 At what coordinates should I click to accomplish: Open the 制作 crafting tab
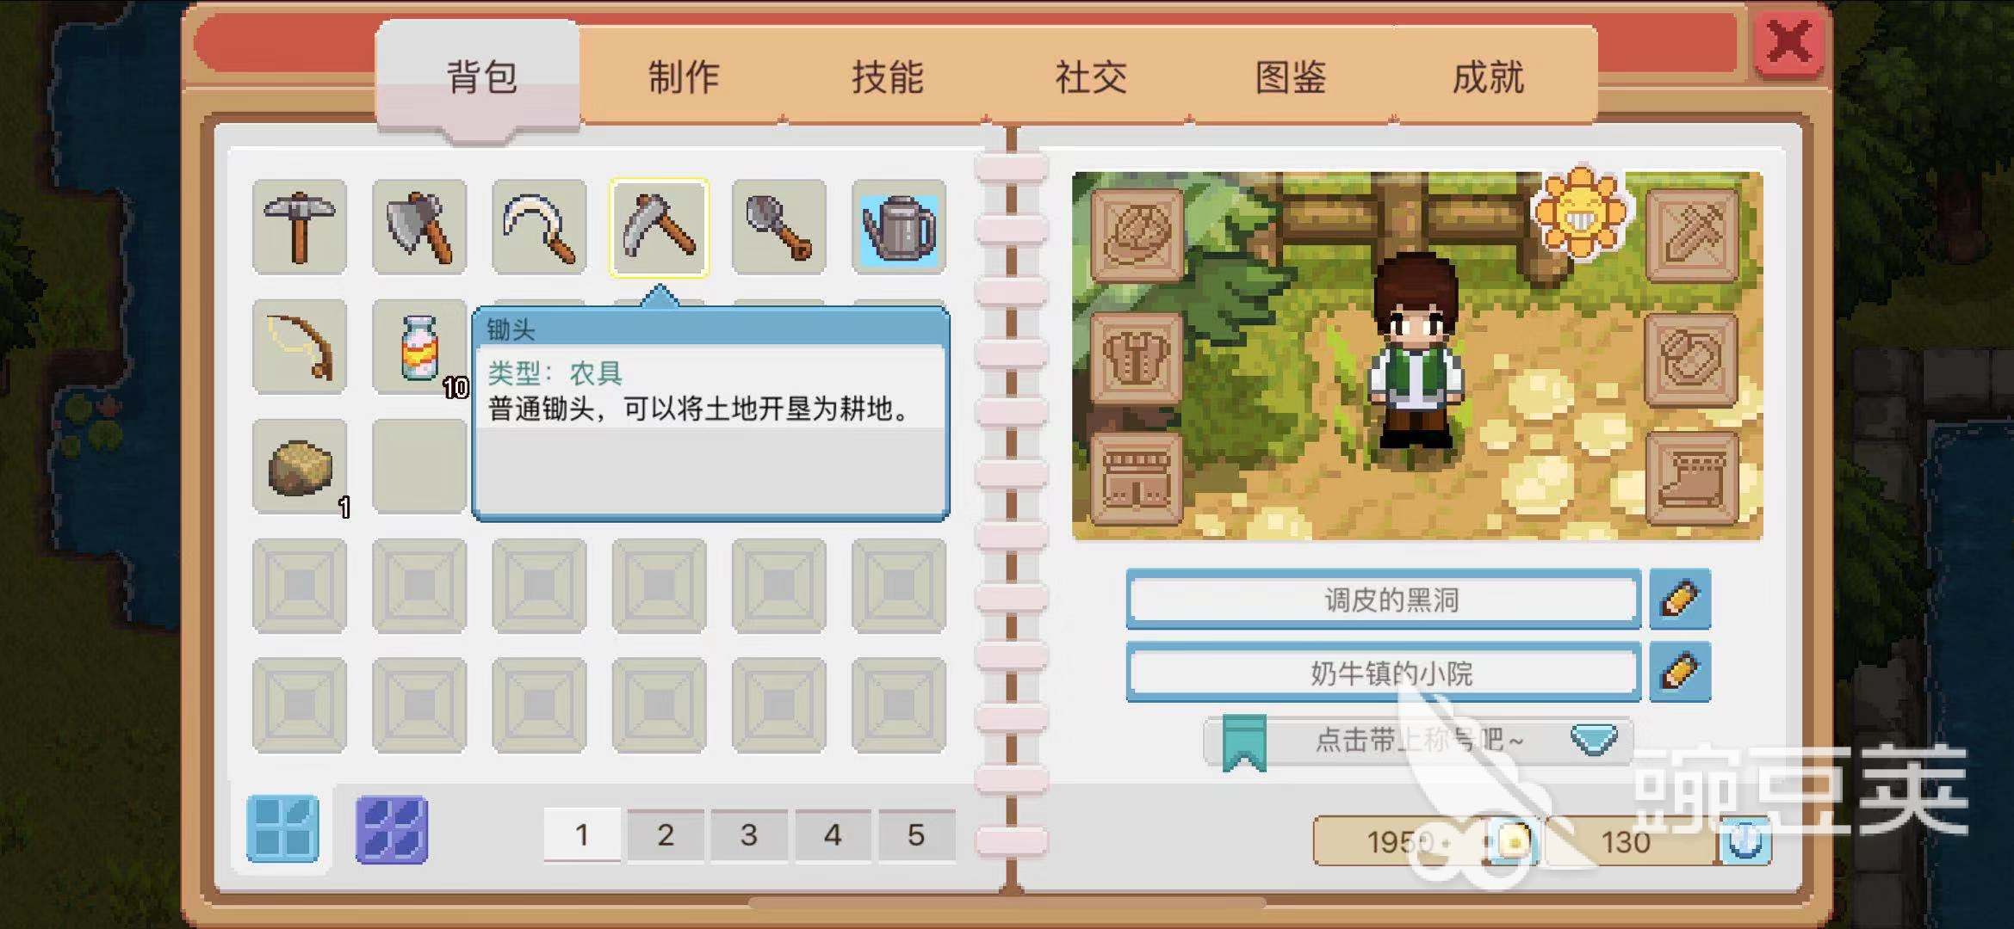[684, 77]
